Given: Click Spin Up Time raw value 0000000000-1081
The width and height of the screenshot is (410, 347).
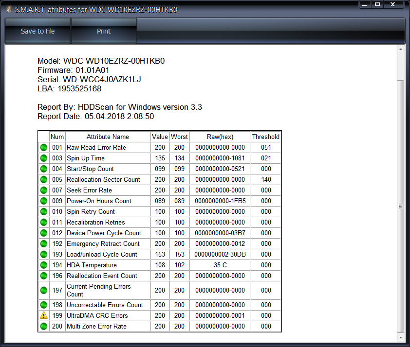Looking at the screenshot, I should coord(220,158).
